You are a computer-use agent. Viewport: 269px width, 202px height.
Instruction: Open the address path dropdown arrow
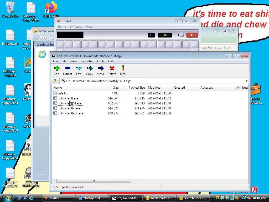[x=246, y=81]
